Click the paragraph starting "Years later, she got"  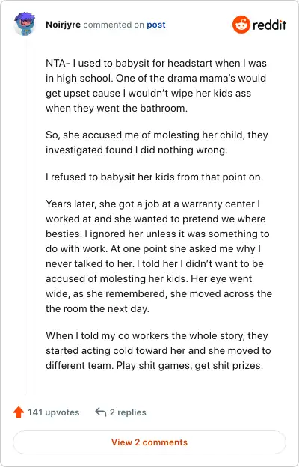(158, 256)
